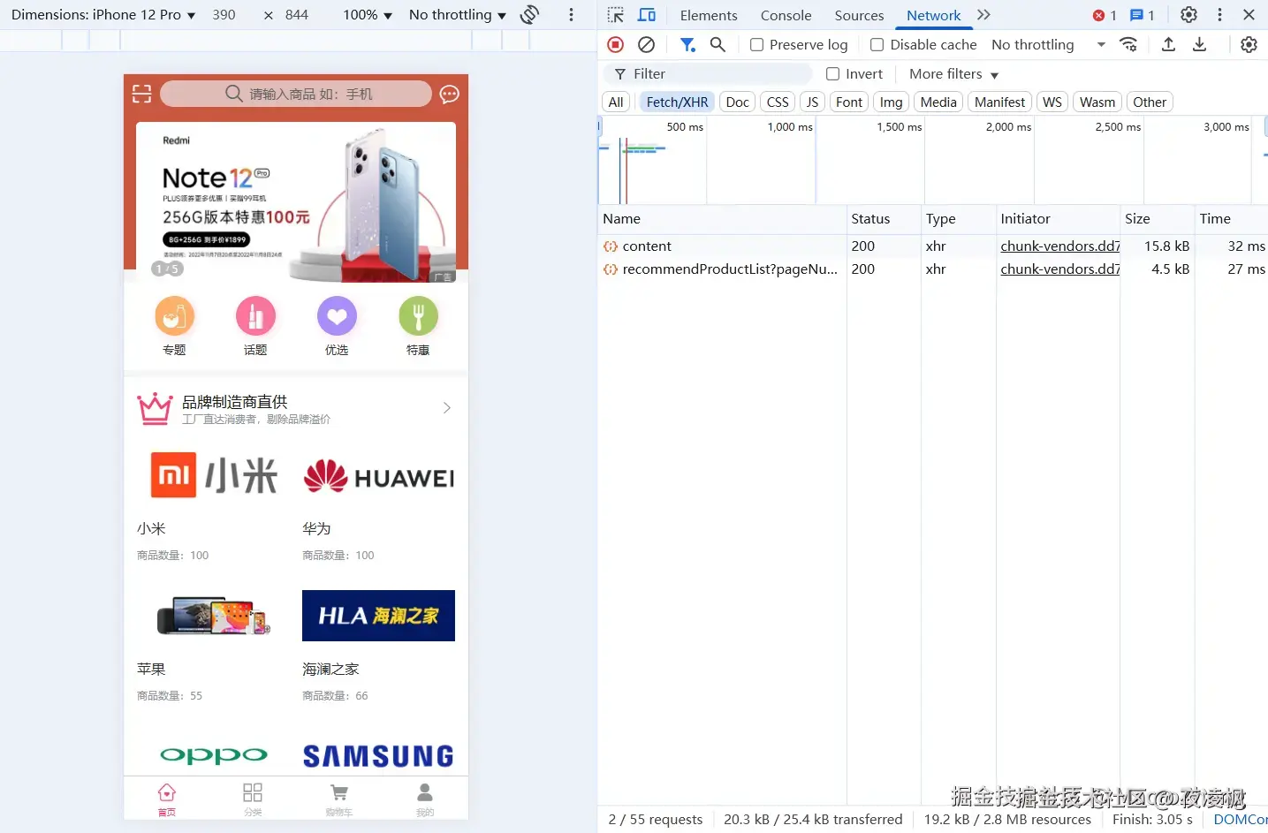
Task: Open device toolbar more options menu
Action: pyautogui.click(x=571, y=15)
